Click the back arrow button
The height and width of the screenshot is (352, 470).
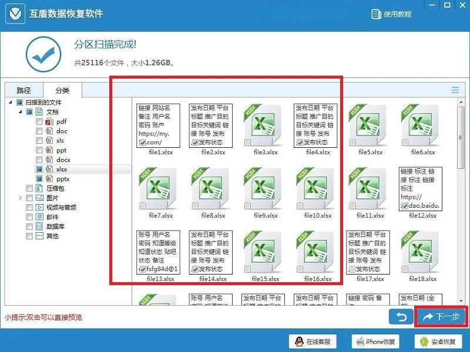(x=401, y=317)
